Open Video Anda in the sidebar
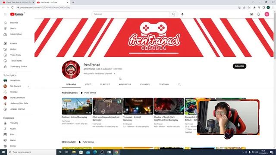Image resolution: width=276 pixels, height=155 pixels. 16,55
